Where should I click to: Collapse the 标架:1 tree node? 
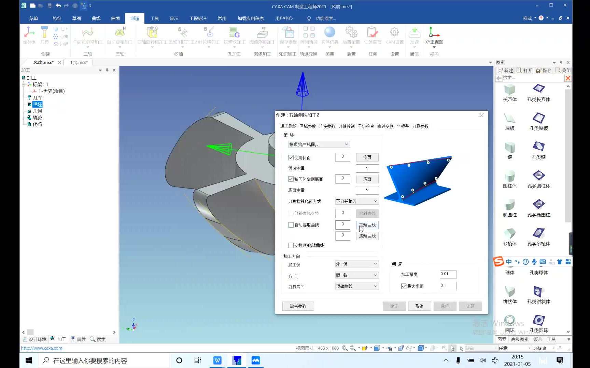(24, 85)
